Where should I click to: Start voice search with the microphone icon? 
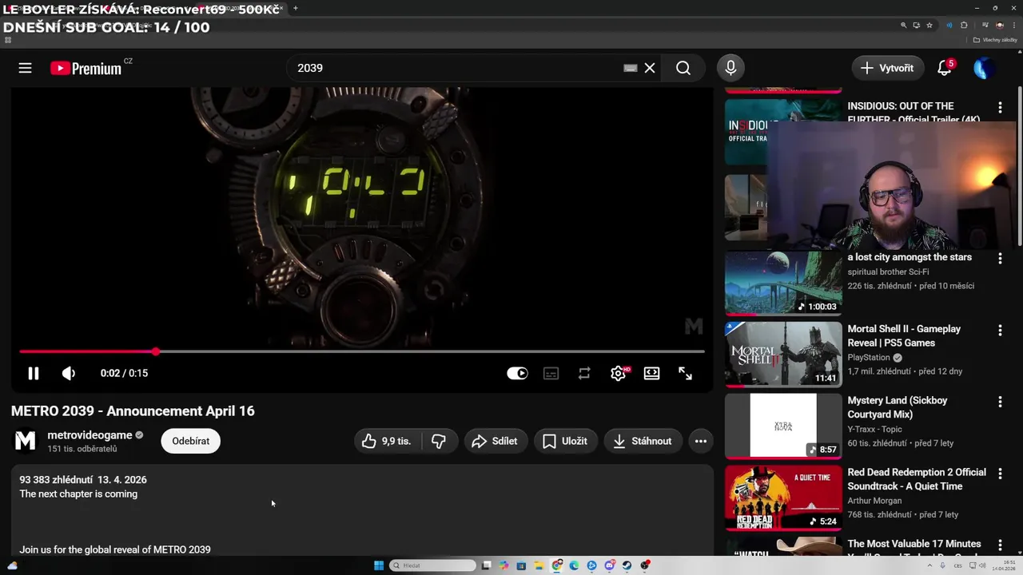(730, 68)
